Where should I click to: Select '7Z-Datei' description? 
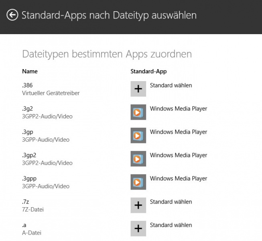pos(33,210)
